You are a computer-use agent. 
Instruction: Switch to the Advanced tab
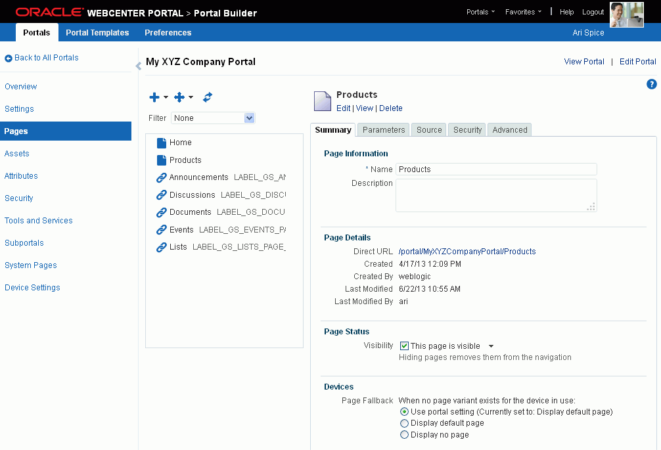[x=509, y=130]
